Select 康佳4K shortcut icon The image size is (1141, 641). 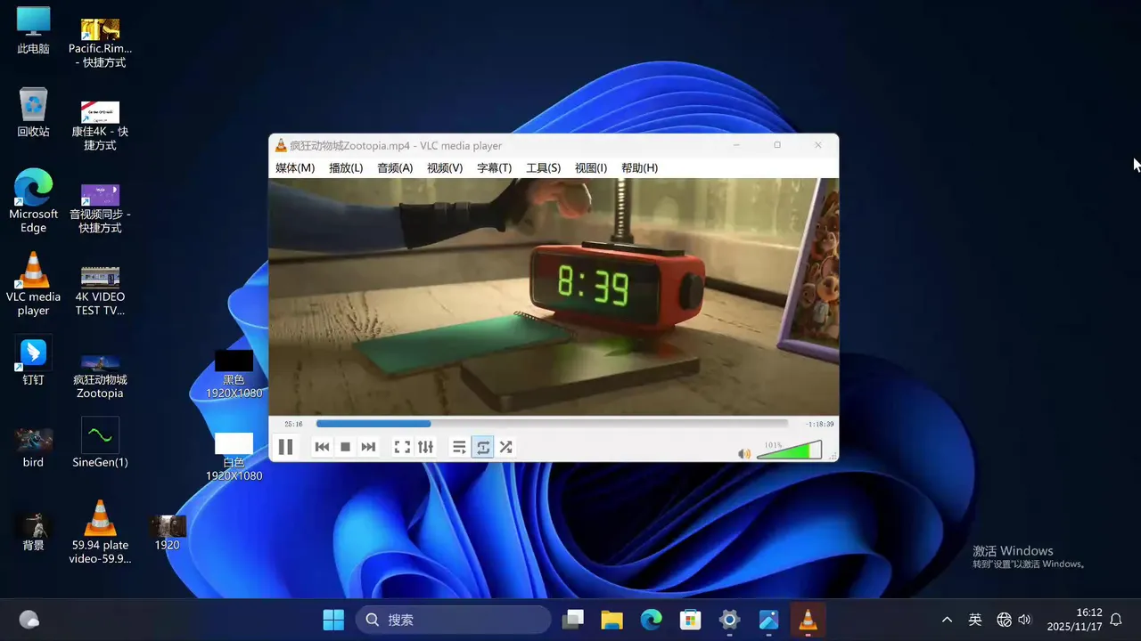(x=100, y=125)
